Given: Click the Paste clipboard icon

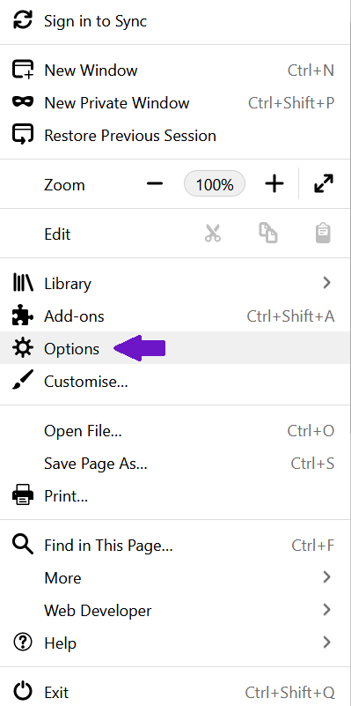Looking at the screenshot, I should (323, 234).
